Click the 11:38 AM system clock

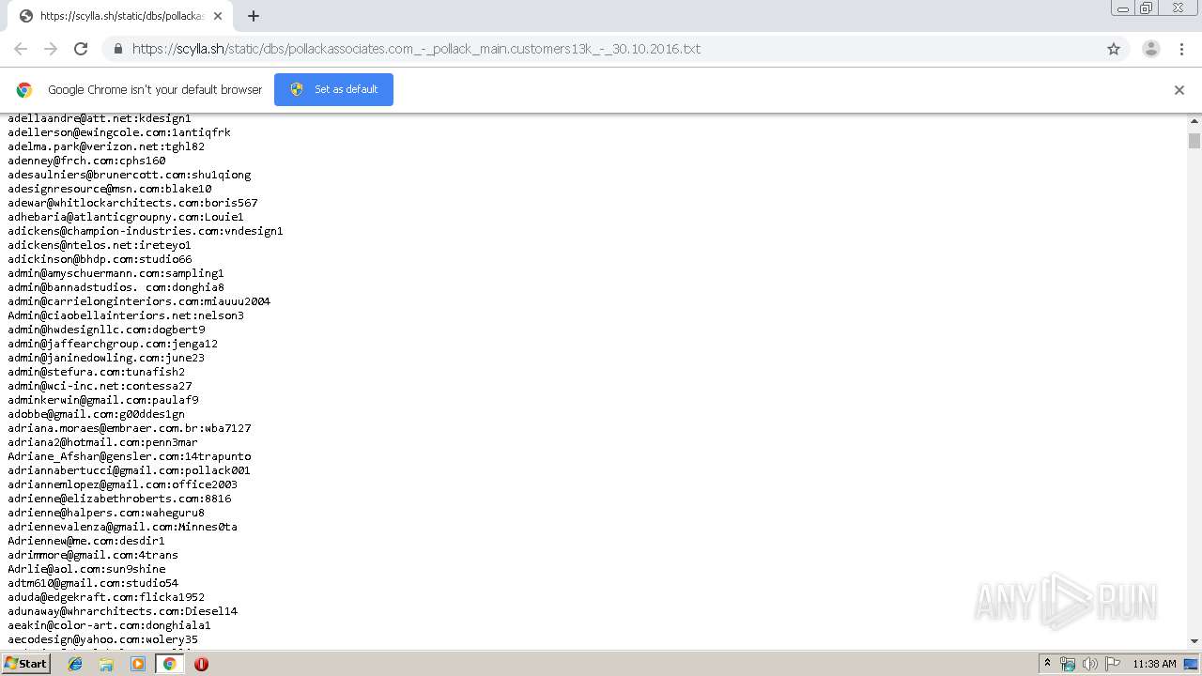coord(1154,664)
